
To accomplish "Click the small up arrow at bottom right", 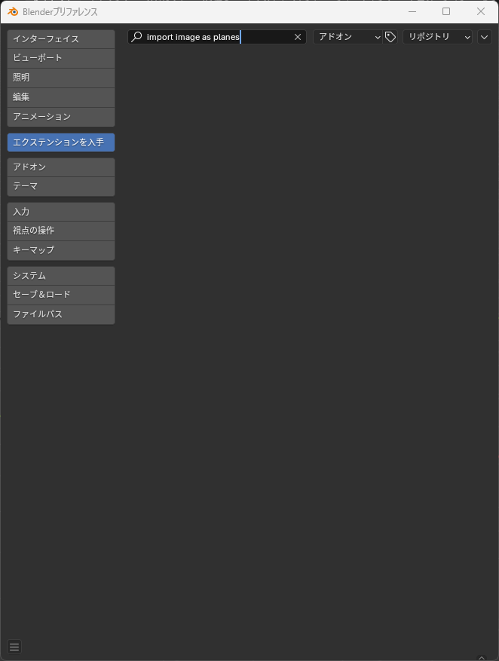I will point(482,658).
